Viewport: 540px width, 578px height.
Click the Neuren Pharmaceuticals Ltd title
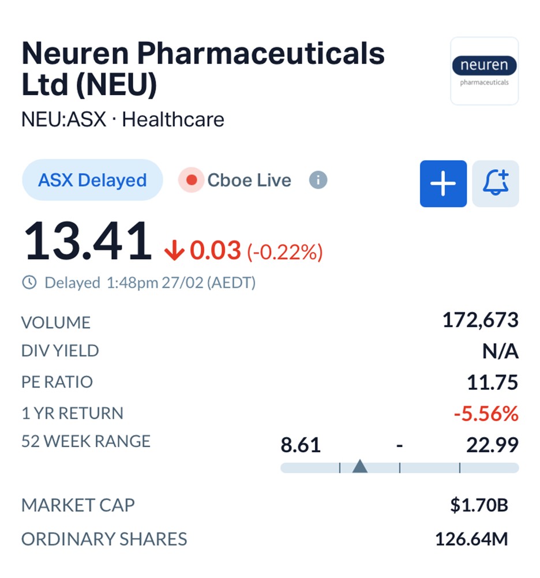202,69
